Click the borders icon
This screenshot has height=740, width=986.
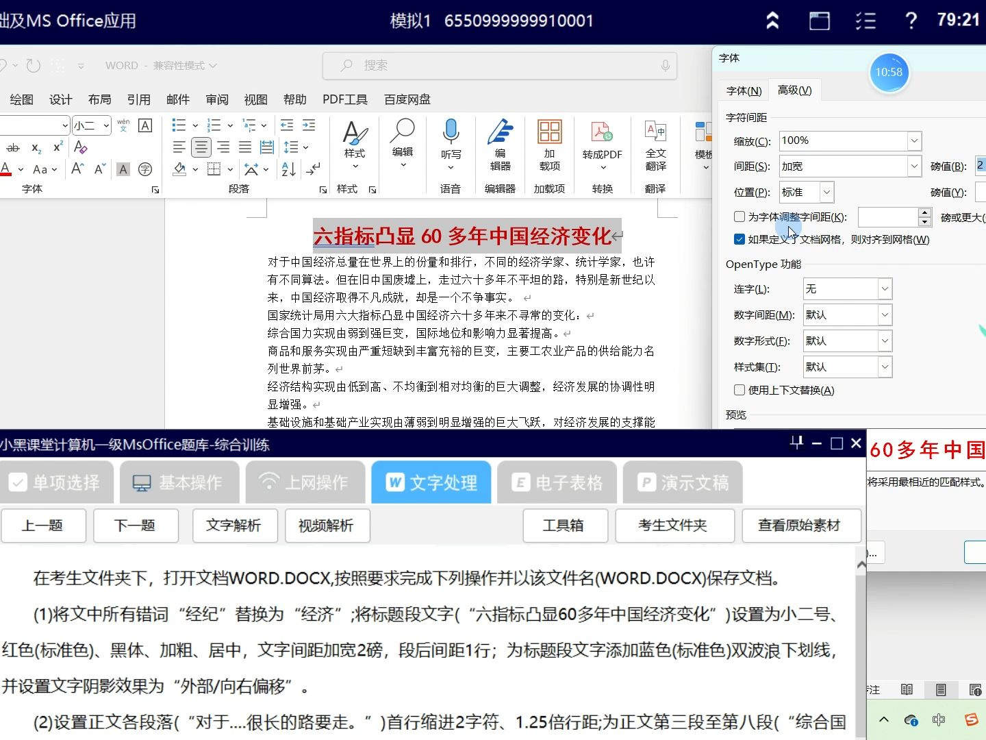(x=214, y=169)
